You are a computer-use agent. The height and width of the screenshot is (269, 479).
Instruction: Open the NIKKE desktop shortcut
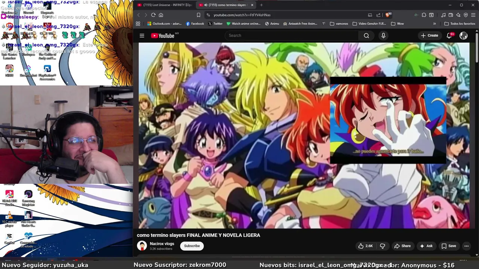[9, 71]
